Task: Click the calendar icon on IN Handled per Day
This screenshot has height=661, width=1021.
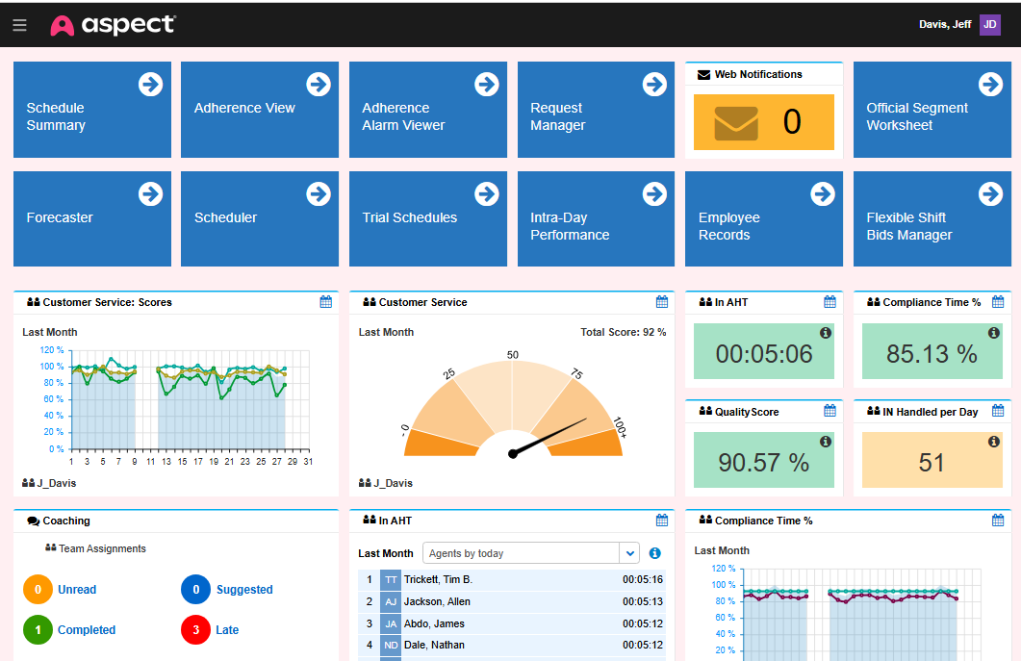Action: tap(997, 410)
